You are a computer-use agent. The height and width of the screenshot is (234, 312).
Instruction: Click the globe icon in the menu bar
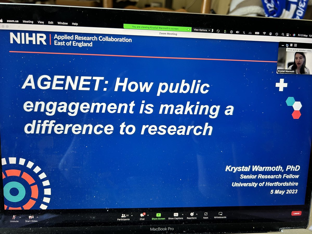(x=218, y=31)
